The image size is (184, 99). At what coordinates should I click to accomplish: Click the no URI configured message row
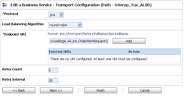tap(114, 59)
